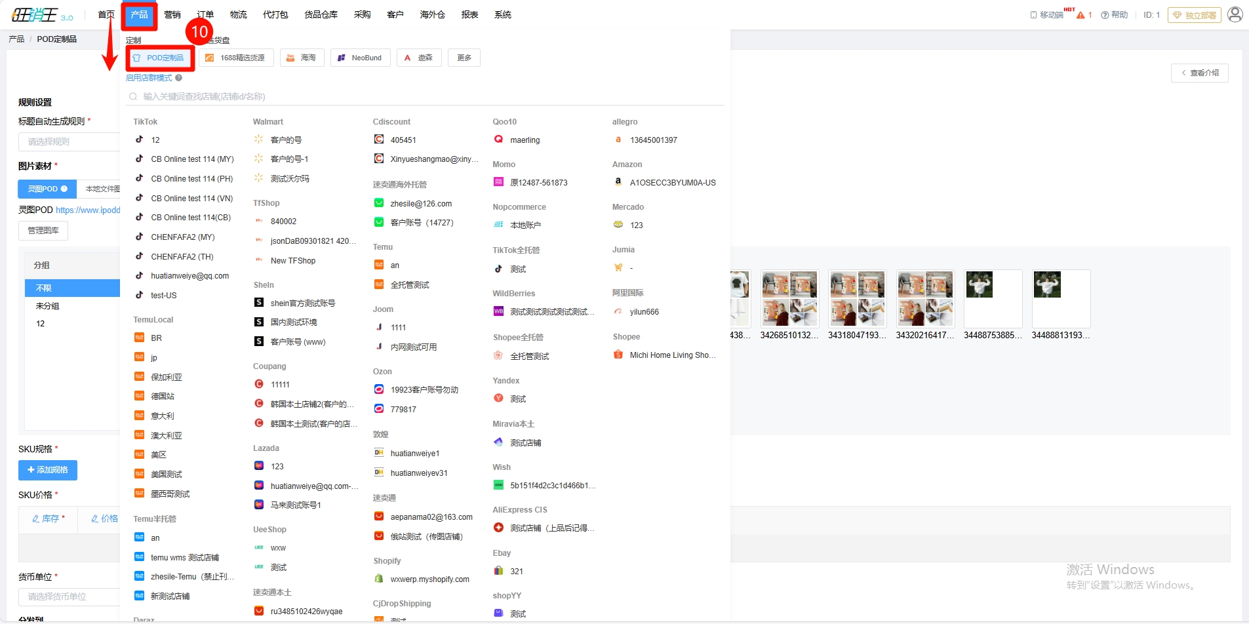
Task: Click the pencil edit icon for 库存
Action: coord(36,518)
